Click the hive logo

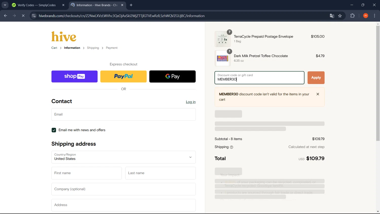tap(64, 37)
